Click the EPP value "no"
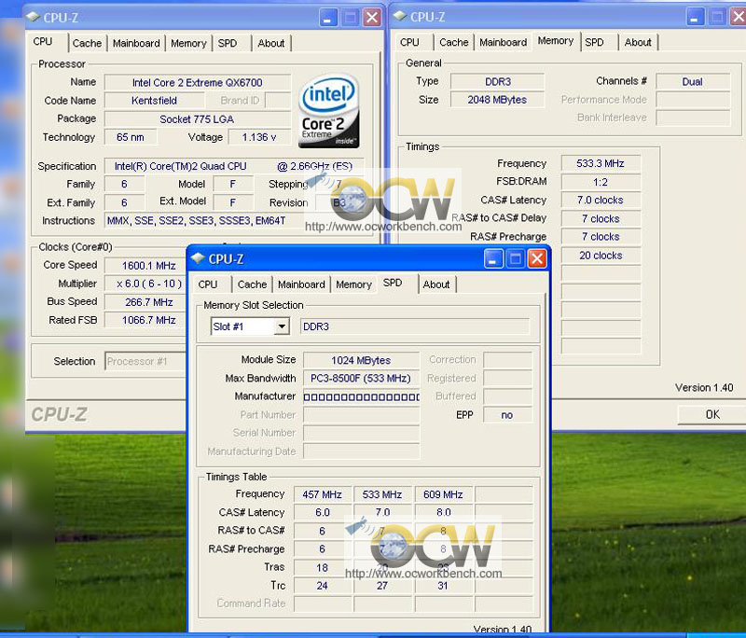 507,415
